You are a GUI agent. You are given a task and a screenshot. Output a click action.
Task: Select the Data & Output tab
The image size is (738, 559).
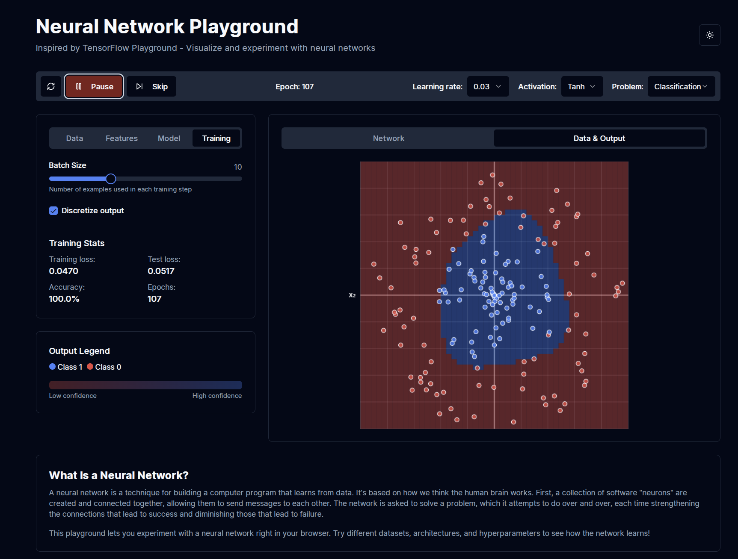tap(599, 138)
